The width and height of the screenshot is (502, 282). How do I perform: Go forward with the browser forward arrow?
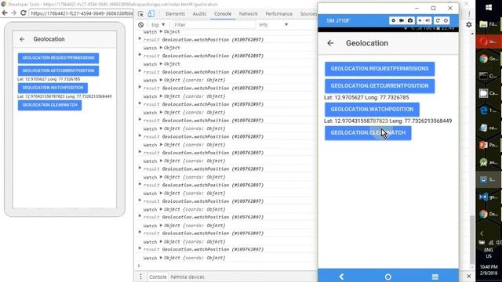13,13
